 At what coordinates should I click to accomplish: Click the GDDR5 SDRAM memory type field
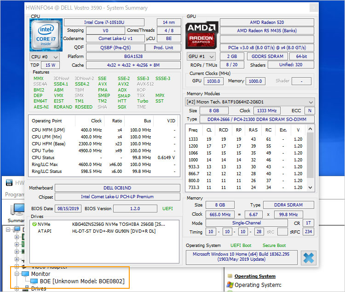267,56
